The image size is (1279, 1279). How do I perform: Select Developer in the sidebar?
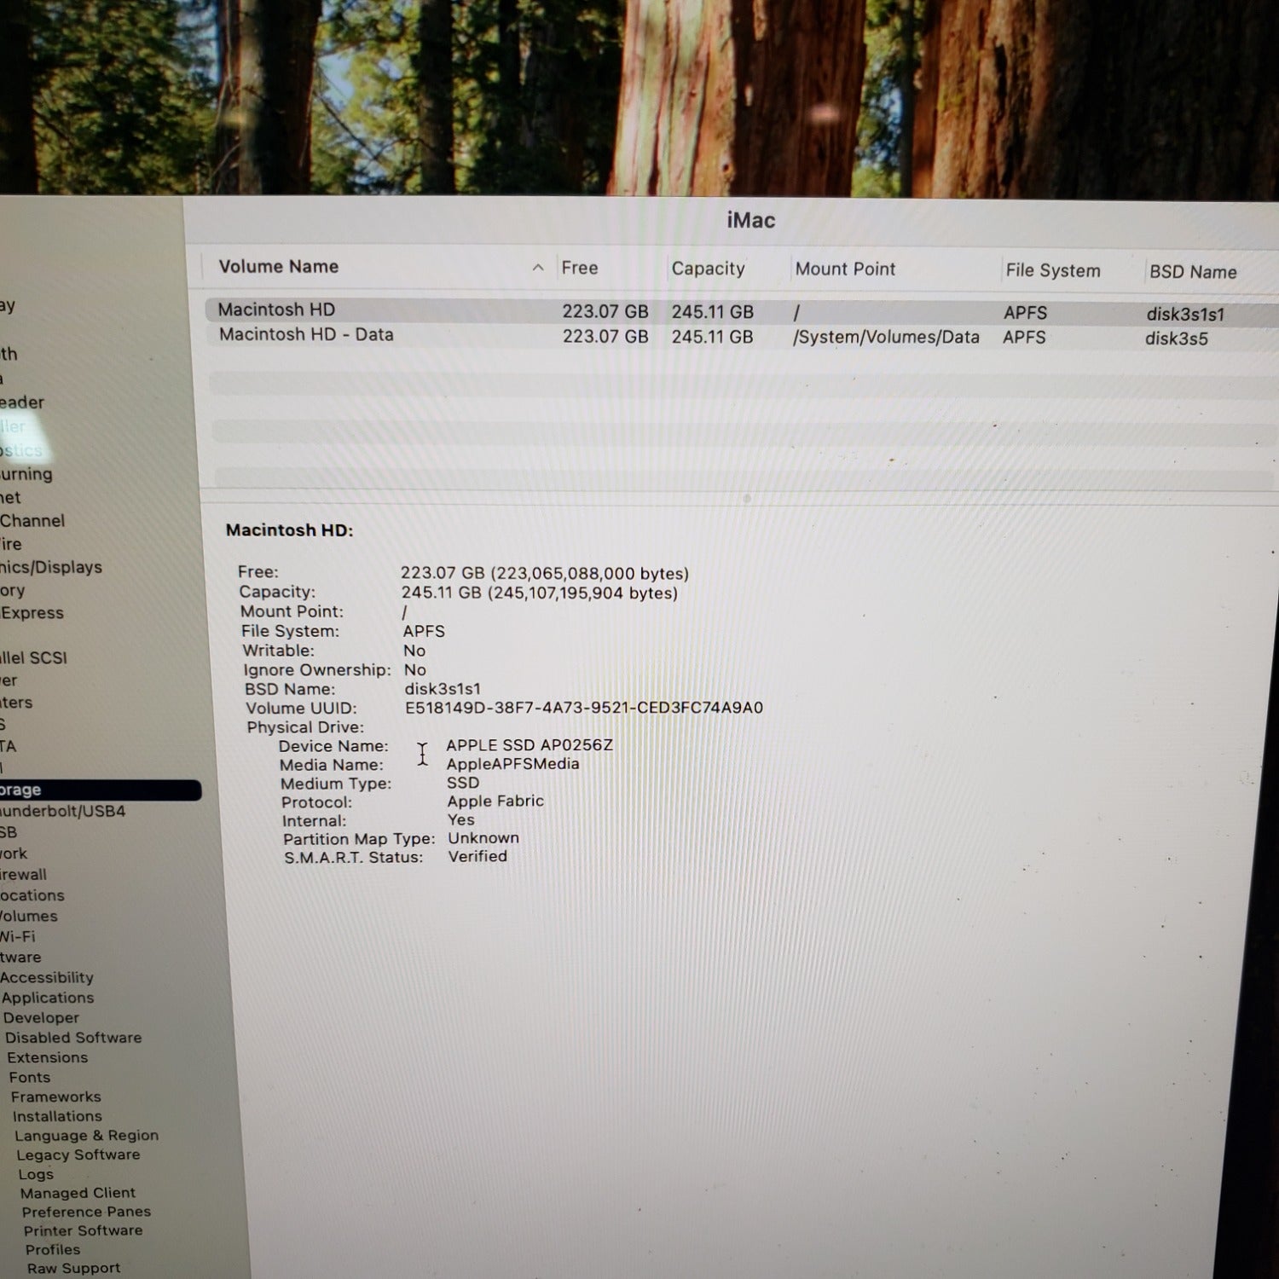tap(41, 1017)
